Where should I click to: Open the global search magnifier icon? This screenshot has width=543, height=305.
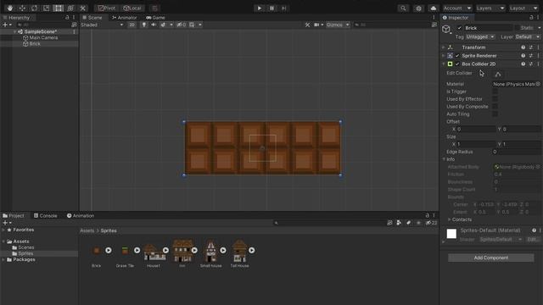[403, 8]
